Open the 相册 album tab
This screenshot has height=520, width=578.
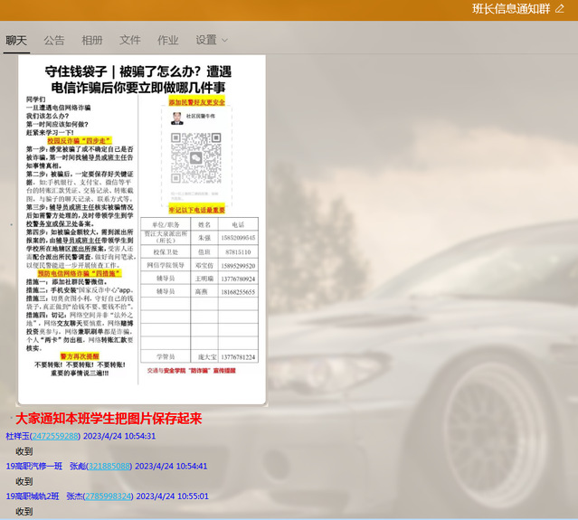point(92,40)
